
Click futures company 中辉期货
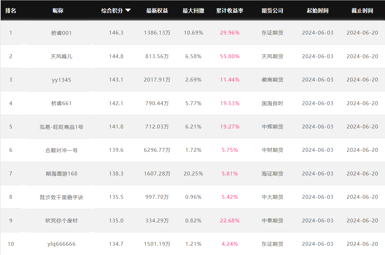pyautogui.click(x=272, y=127)
